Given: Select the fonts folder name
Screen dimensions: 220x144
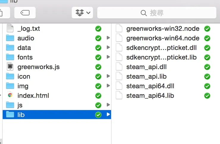Looking at the screenshot, I should 25,57.
